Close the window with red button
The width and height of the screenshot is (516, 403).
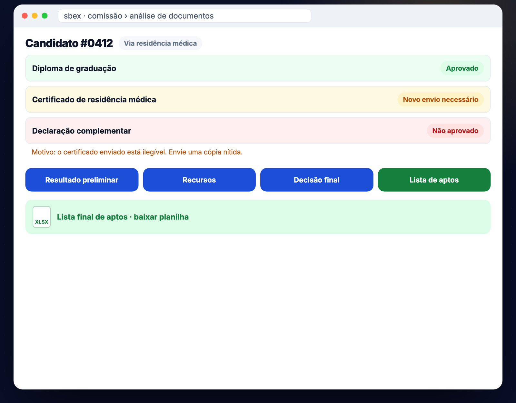[25, 15]
